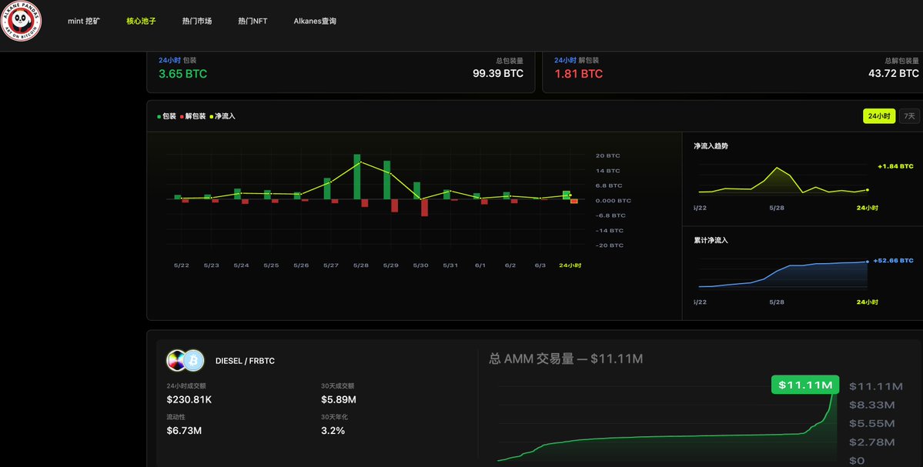923x467 pixels.
Task: Click the $230.81K 24h volume
Action: (189, 400)
